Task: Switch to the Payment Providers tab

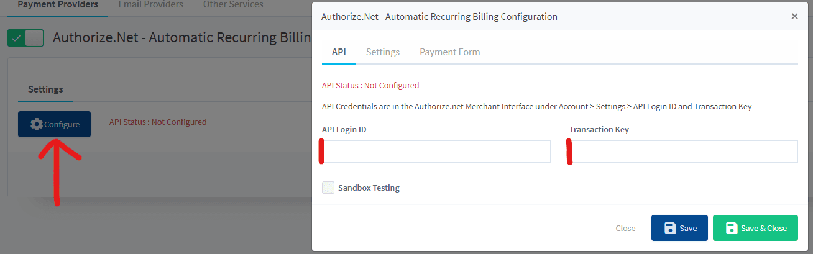Action: coord(57,5)
